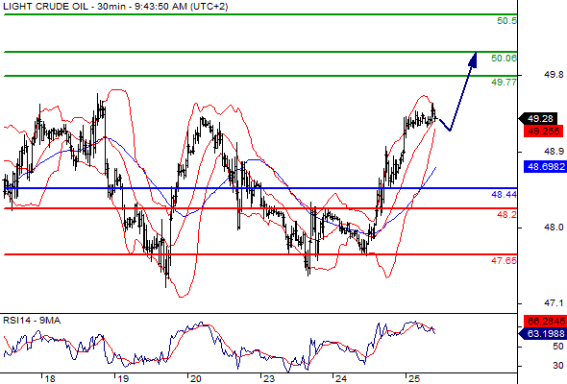Select the 49.77 resistance level label
Viewport: 567px width, 384px height.
click(504, 82)
